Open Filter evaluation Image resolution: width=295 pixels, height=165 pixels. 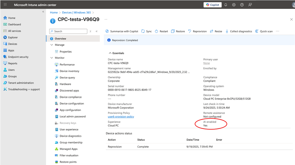pyautogui.click(x=67, y=156)
